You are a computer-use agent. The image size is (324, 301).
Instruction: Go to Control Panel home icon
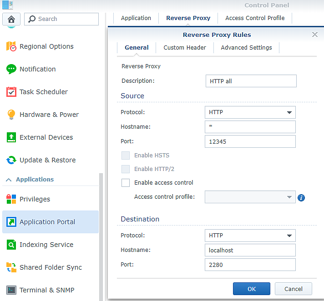click(11, 19)
